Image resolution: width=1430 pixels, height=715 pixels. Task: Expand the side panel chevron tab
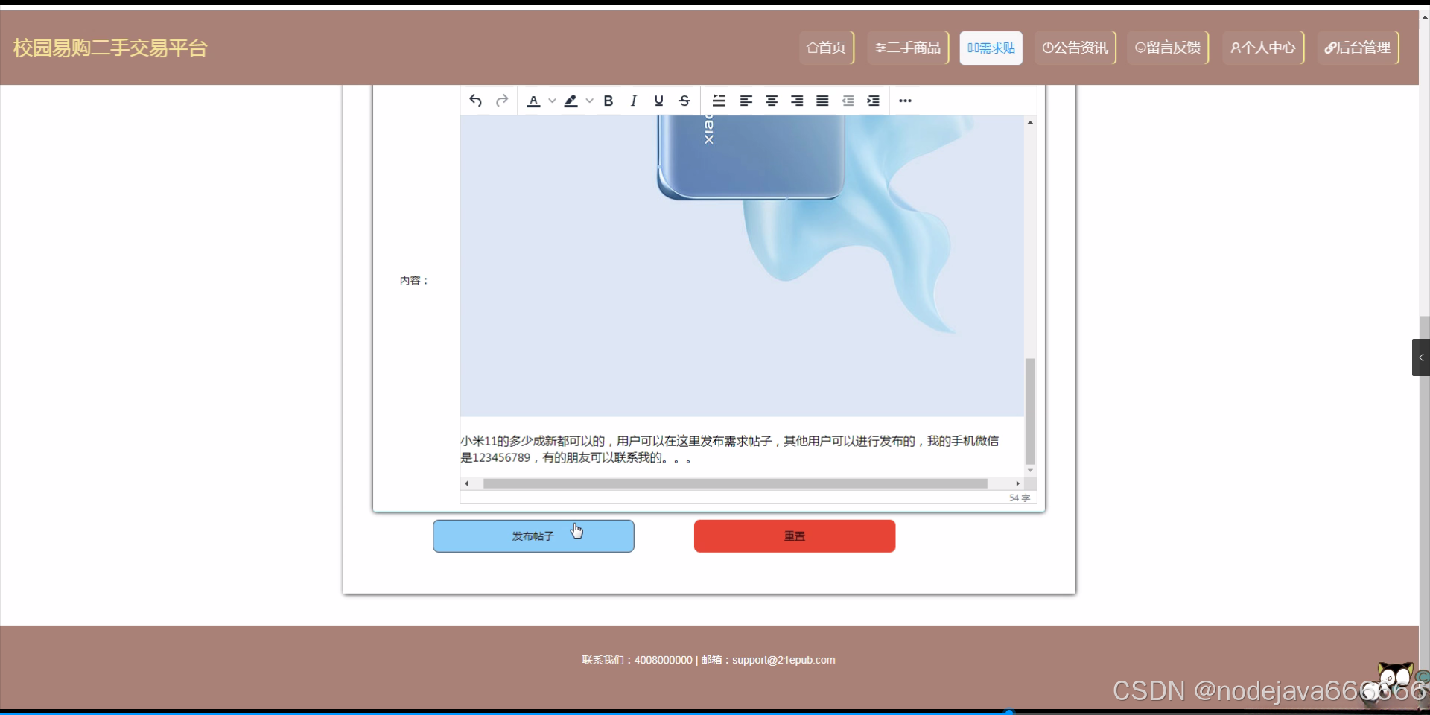point(1421,357)
